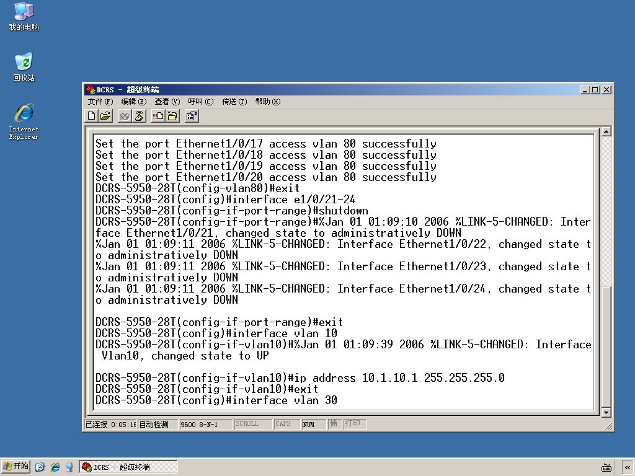
Task: Click the SCROLL status indicator
Action: coord(252,424)
